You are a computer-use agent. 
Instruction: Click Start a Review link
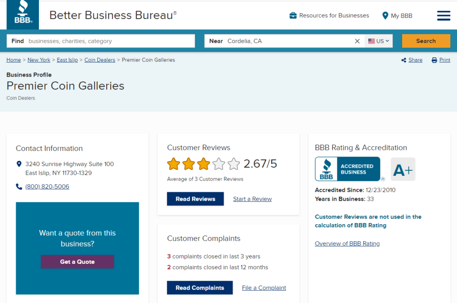pyautogui.click(x=253, y=199)
